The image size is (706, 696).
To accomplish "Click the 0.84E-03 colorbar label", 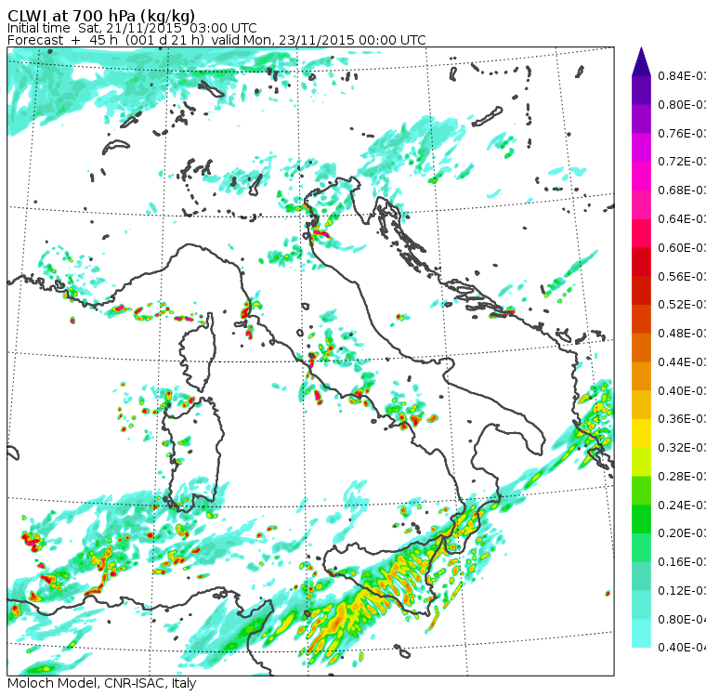I will point(682,75).
